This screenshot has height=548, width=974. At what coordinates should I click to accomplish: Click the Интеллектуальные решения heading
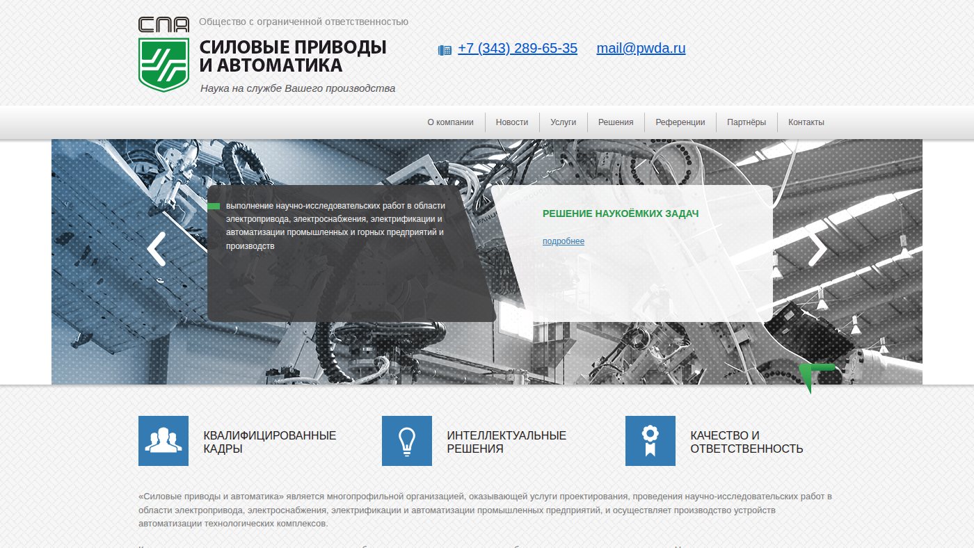click(x=506, y=442)
